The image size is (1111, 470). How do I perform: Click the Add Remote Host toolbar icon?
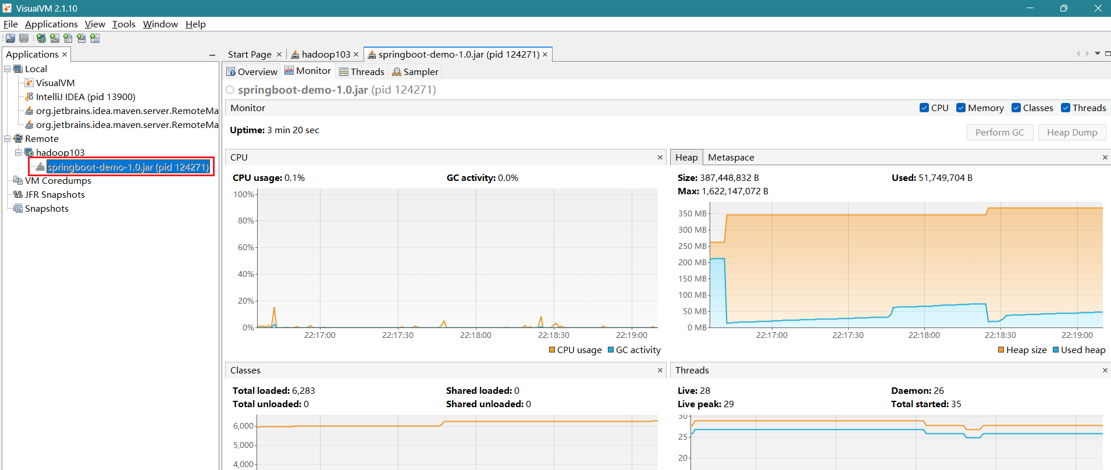click(41, 38)
